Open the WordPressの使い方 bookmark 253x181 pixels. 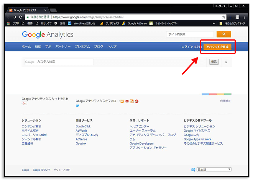coord(82,23)
